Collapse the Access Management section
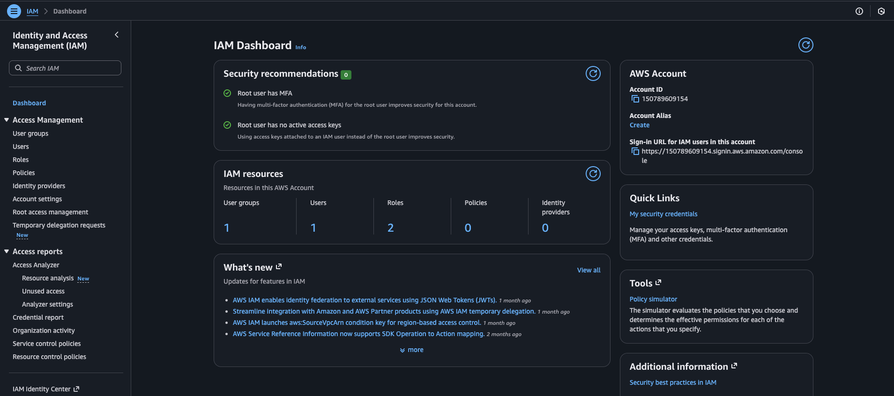The height and width of the screenshot is (396, 894). coord(7,120)
